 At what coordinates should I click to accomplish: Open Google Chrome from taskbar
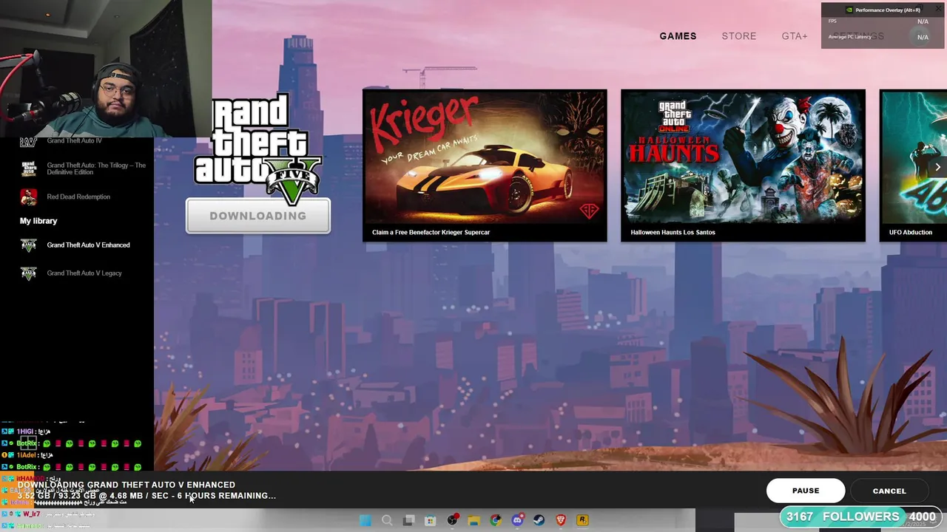click(496, 520)
